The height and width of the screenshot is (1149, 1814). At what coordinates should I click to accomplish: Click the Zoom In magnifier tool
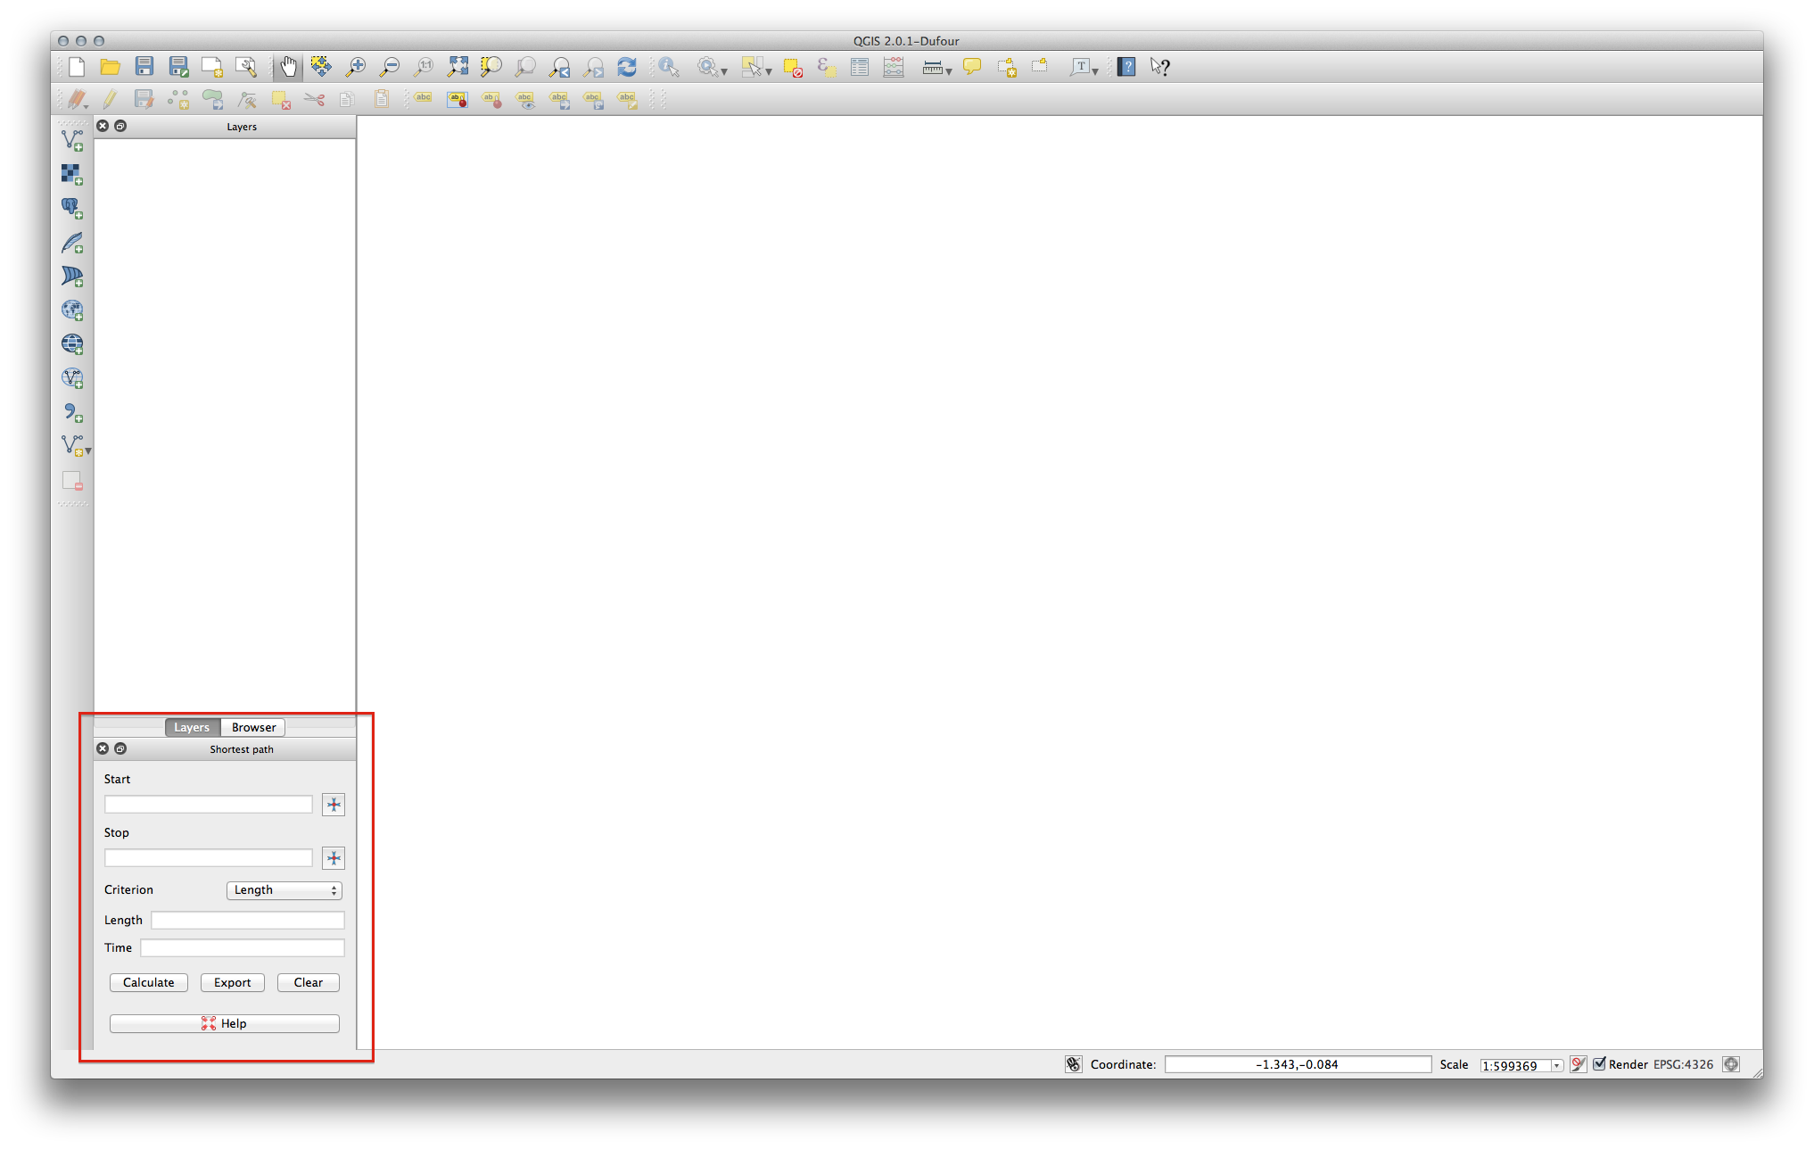[356, 67]
